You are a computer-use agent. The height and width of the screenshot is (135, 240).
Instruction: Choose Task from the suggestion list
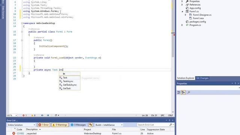click(69, 78)
